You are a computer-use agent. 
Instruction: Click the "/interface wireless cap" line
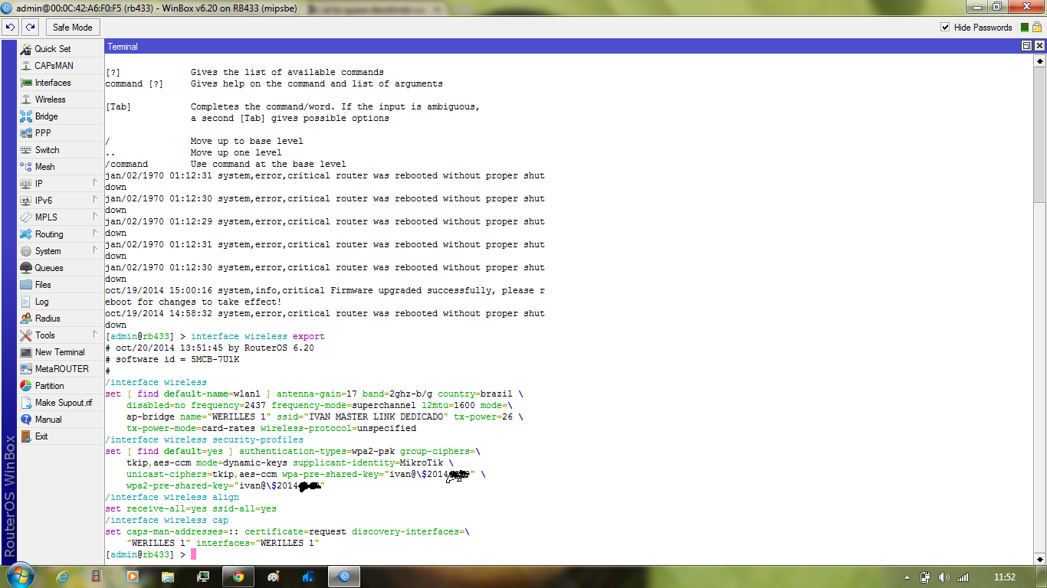(166, 520)
